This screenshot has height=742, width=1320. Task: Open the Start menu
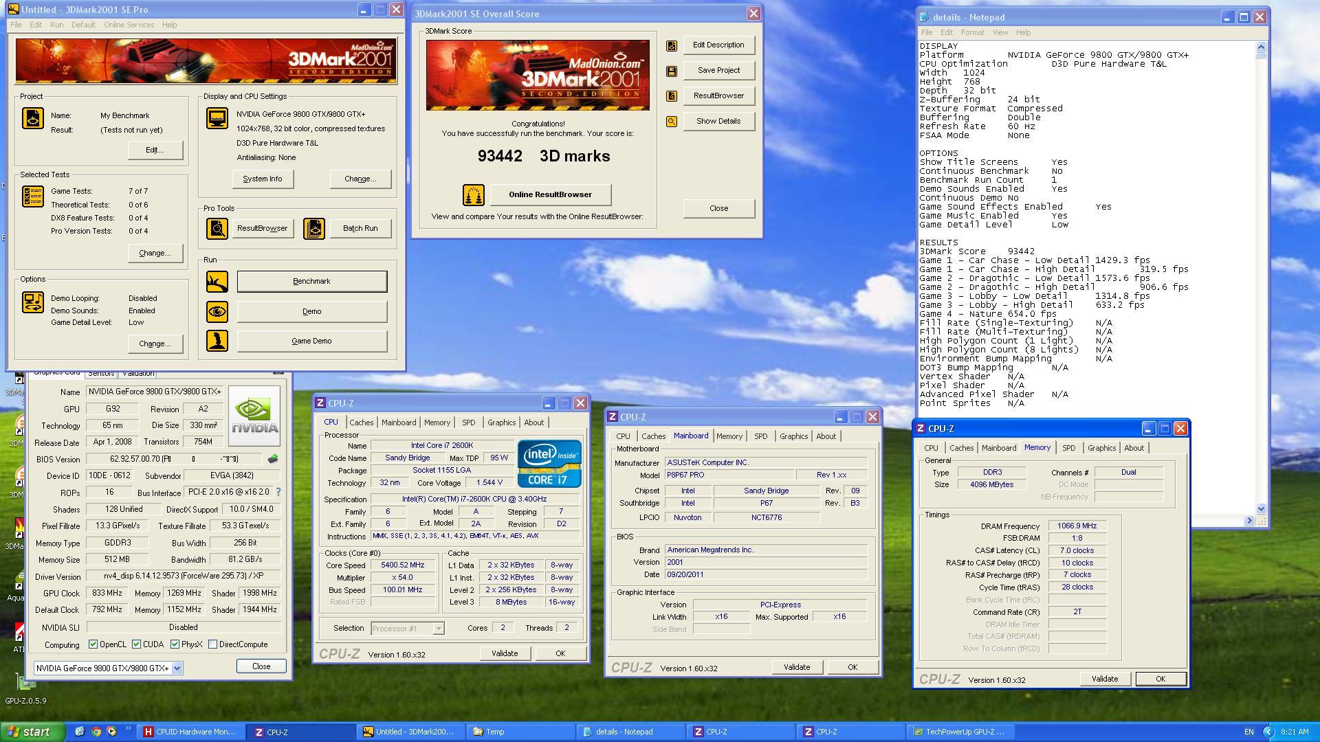(x=32, y=732)
